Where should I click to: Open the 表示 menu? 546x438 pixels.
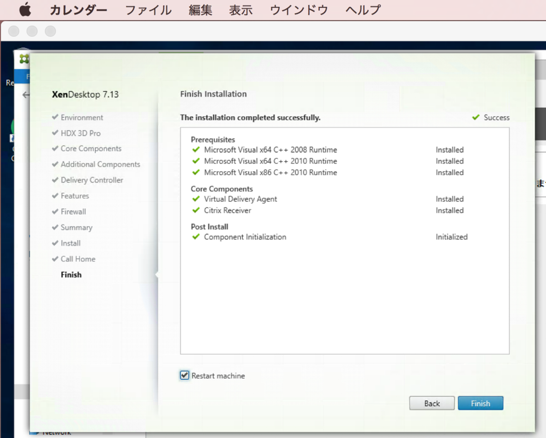(240, 10)
